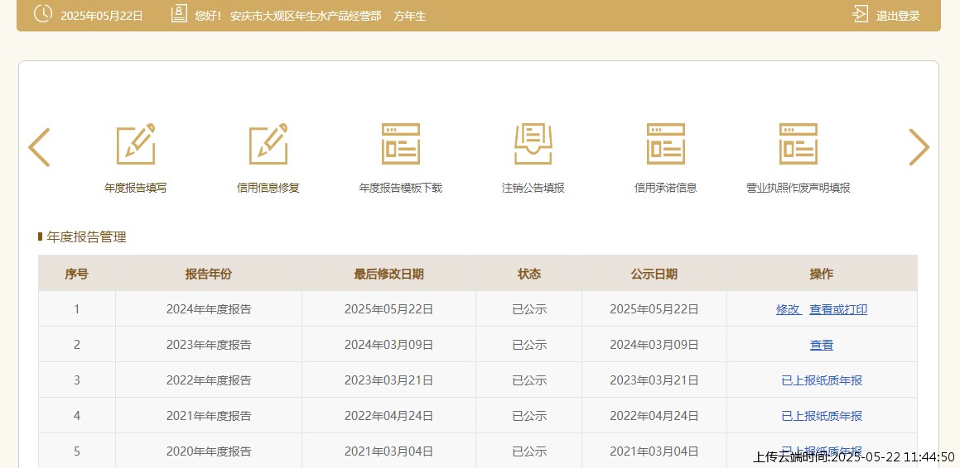Click 查看 for the 2023 annual report
This screenshot has height=468, width=960.
coord(822,345)
